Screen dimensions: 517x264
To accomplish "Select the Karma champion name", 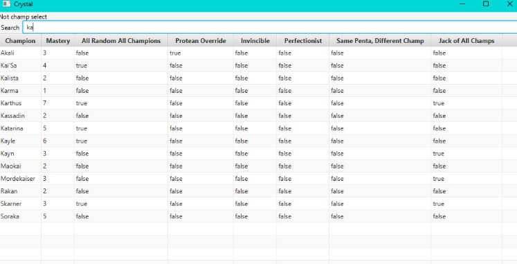I will point(10,91).
